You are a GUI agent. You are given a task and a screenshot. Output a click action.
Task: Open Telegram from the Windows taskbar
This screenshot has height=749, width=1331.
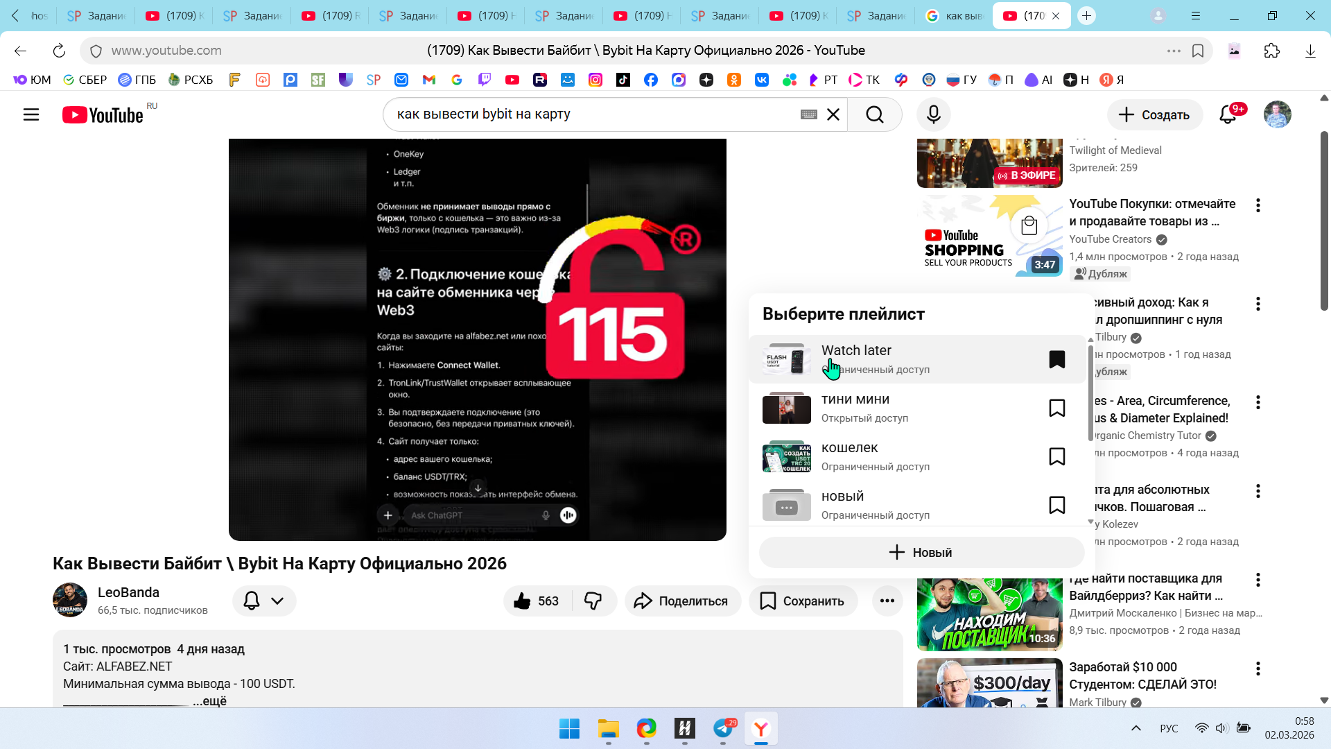click(723, 729)
